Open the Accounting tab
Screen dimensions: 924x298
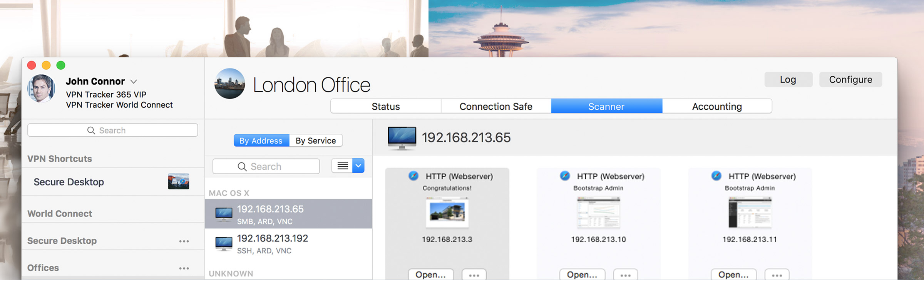pos(717,106)
